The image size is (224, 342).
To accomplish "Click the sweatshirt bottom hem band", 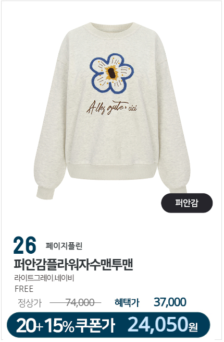I will point(111,172).
